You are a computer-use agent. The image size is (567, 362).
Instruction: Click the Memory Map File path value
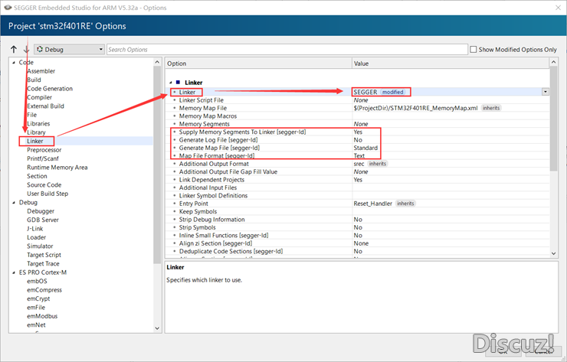(415, 108)
